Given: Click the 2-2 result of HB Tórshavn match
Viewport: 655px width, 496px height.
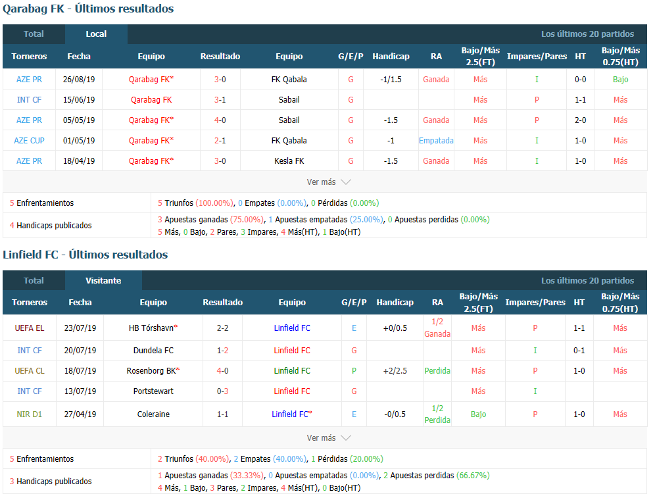Looking at the screenshot, I should pos(223,328).
